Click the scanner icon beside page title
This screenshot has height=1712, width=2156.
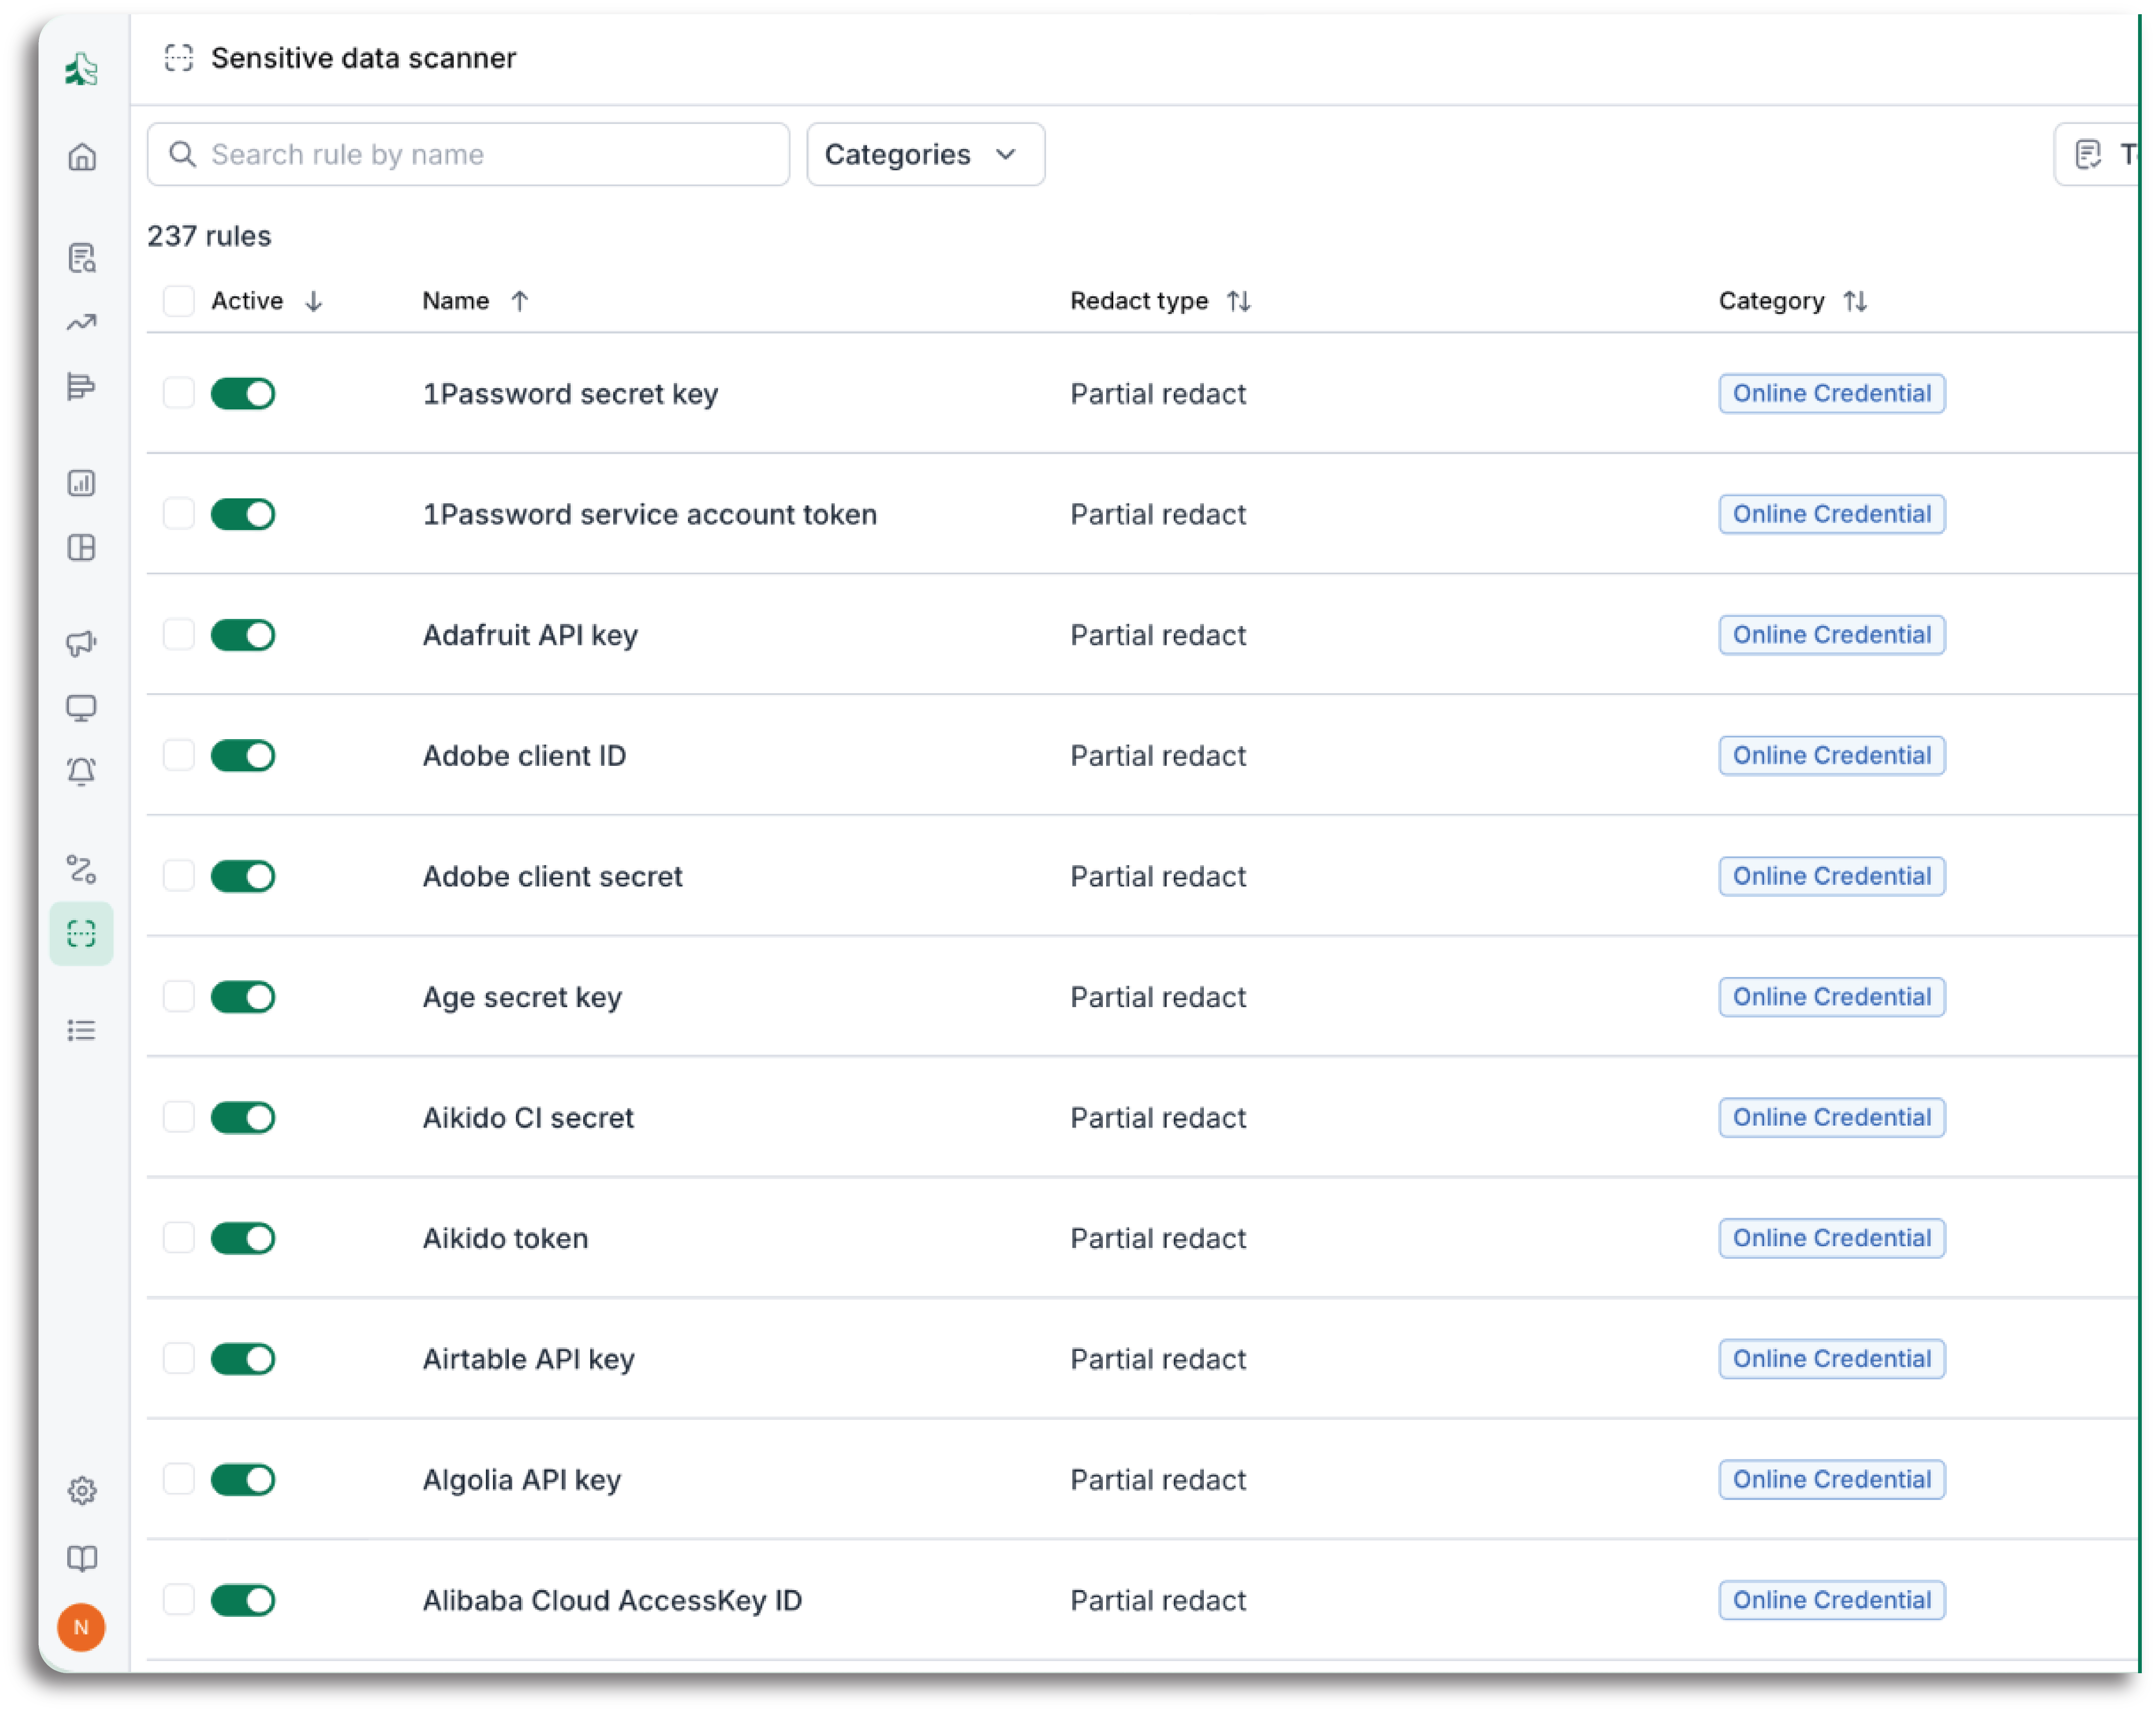click(179, 58)
